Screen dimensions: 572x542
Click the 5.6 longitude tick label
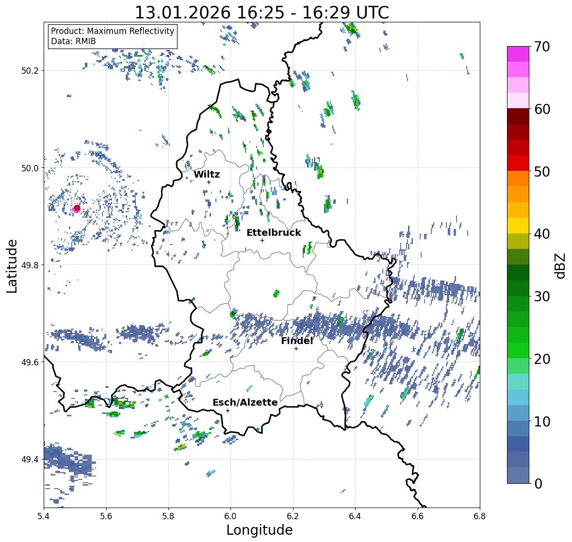[106, 516]
